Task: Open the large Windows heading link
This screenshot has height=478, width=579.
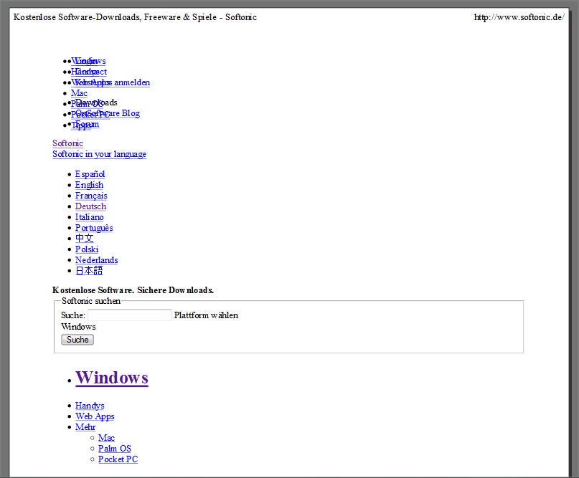Action: tap(112, 378)
